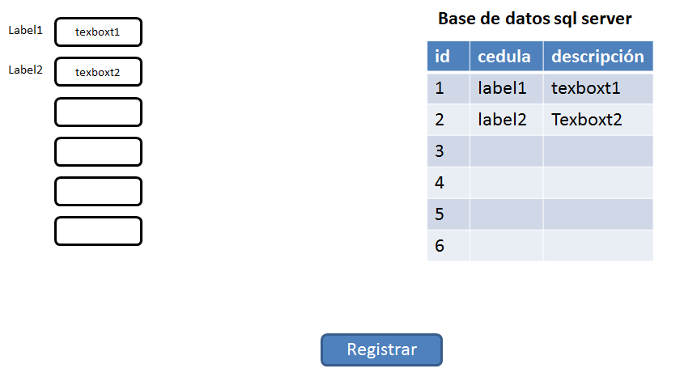The image size is (680, 377).
Task: Select the texboxt2 input field
Action: click(99, 72)
